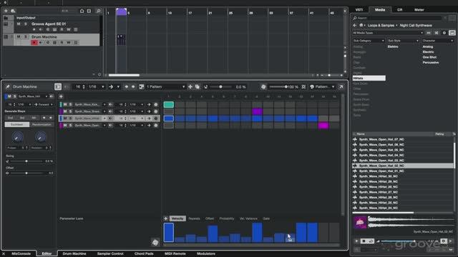The image size is (458, 257).
Task: Click the add pattern plus icon
Action: pos(190,87)
